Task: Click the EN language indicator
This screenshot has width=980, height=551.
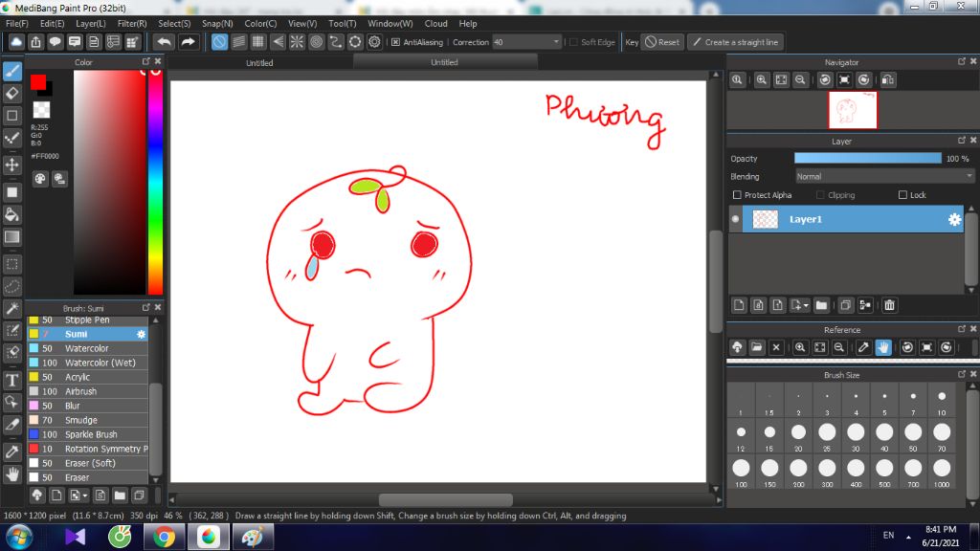Action: 888,536
